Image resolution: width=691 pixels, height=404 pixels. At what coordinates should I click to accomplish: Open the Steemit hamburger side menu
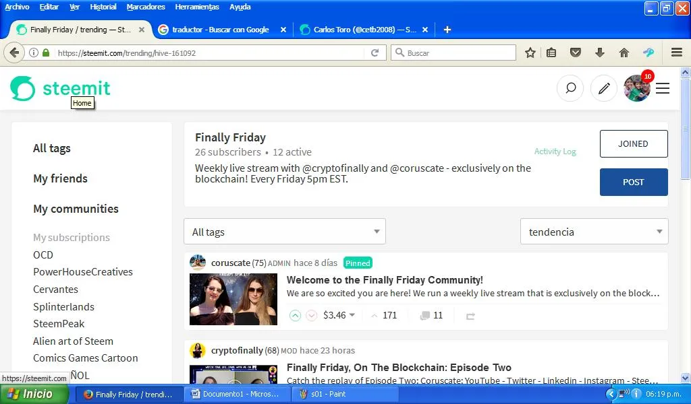(663, 88)
